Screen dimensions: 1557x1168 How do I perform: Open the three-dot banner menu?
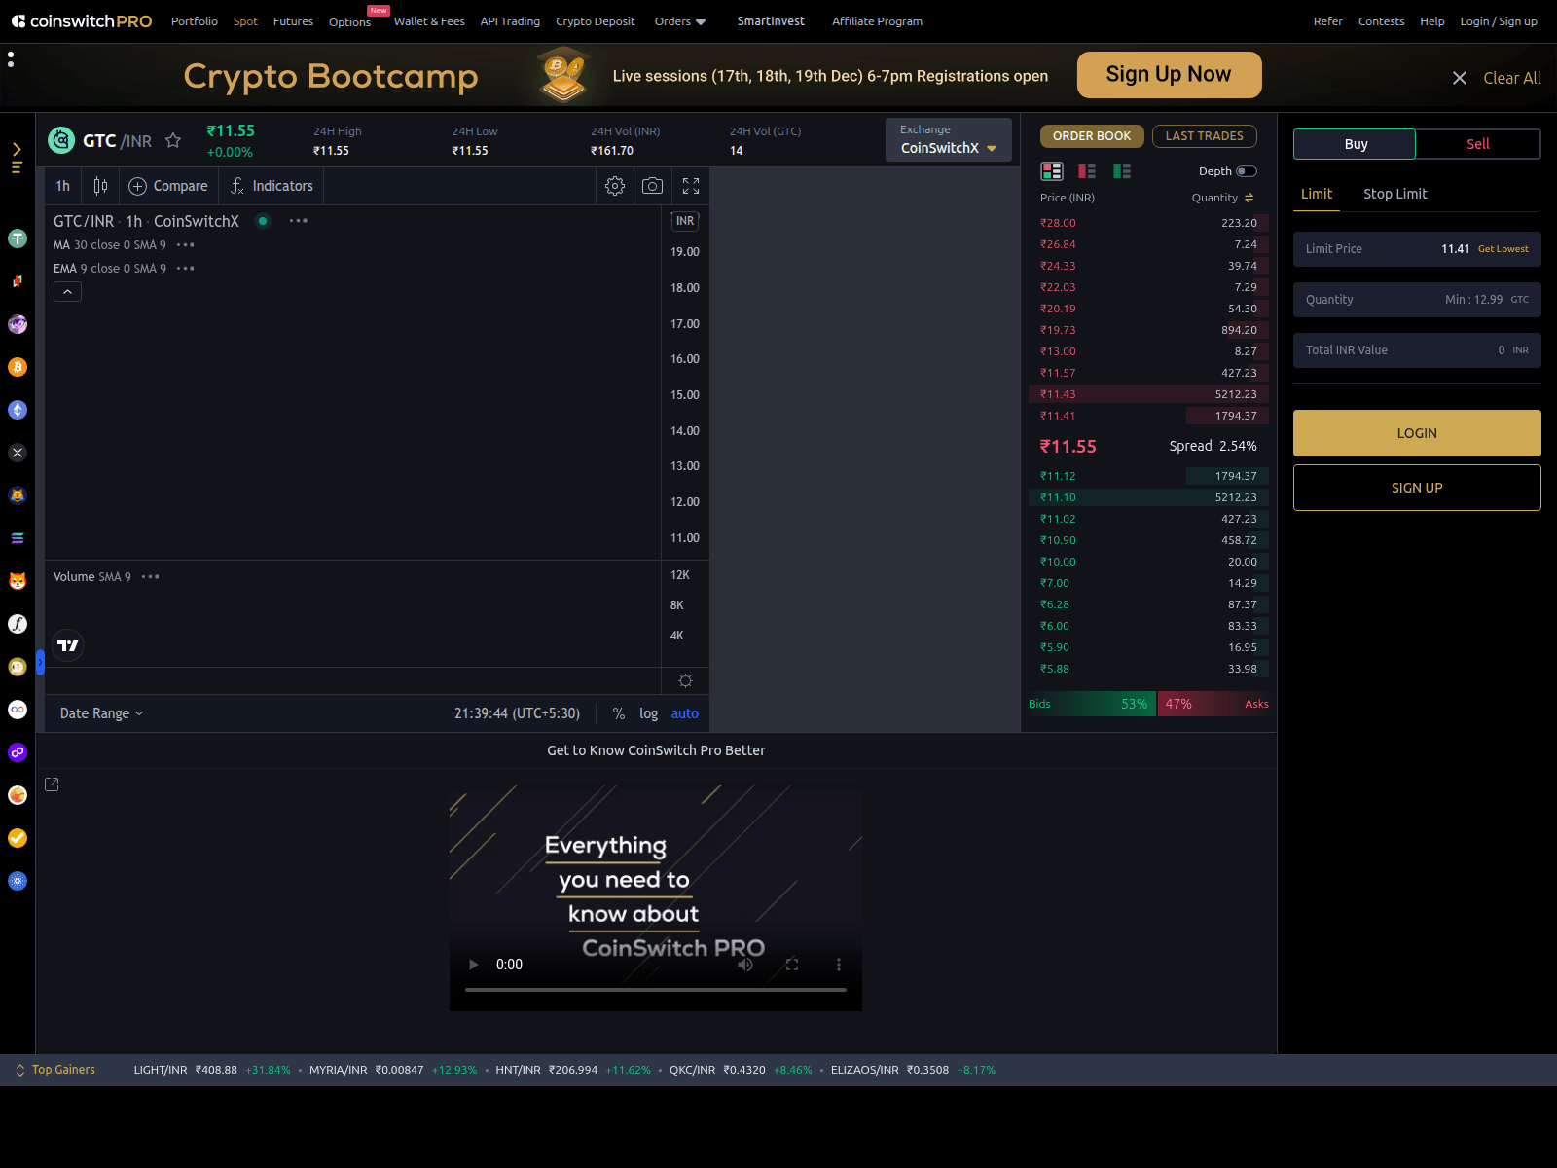tap(11, 59)
